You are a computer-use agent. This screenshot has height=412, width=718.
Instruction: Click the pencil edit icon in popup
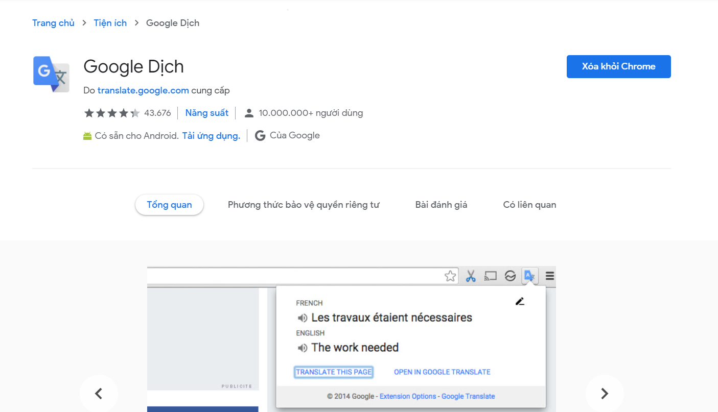click(x=520, y=301)
